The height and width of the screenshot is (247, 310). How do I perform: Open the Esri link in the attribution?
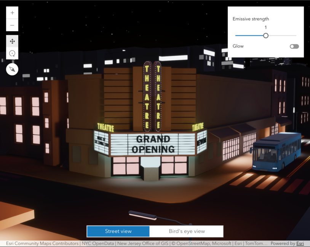300,244
